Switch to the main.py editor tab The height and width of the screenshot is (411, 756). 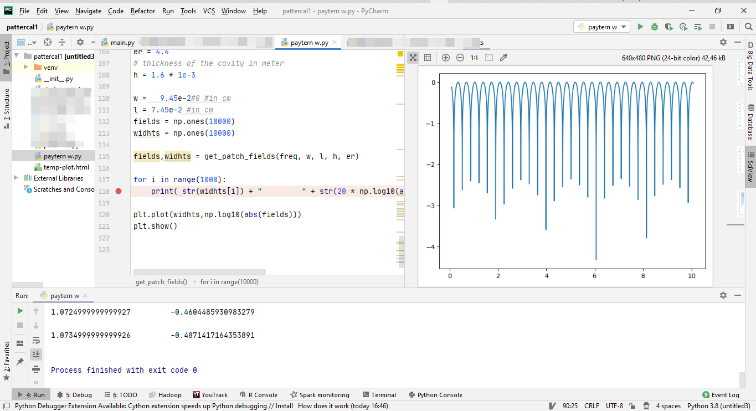click(122, 43)
